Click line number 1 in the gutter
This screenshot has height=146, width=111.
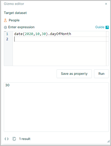click(7, 34)
